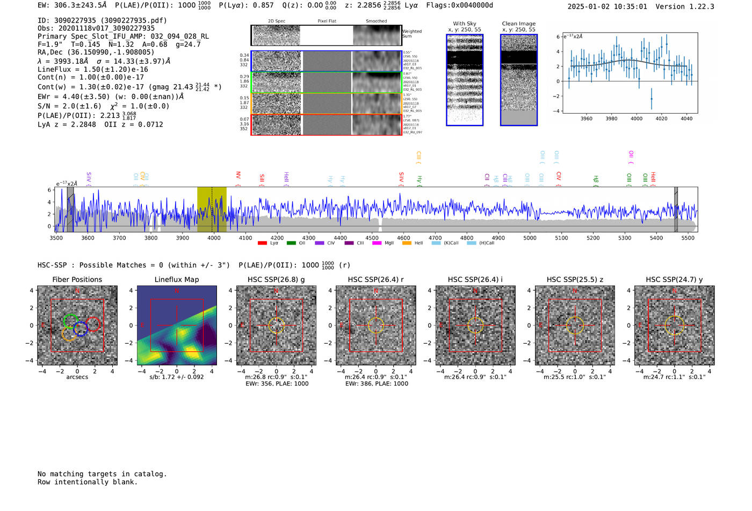This screenshot has height=511, width=752.
Task: Click the yellow aperture circle in HSC g image
Action: coord(276,325)
